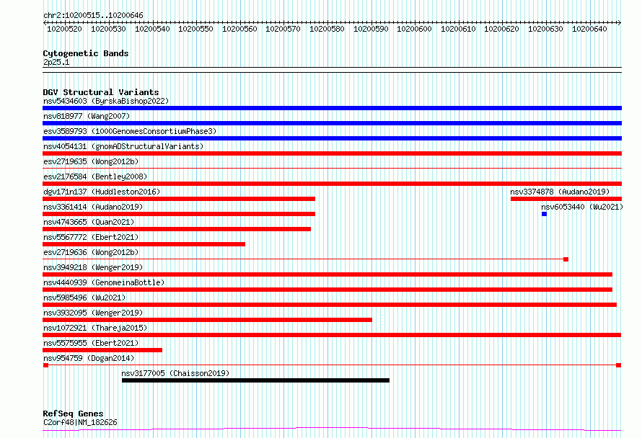Image resolution: width=642 pixels, height=438 pixels.
Task: Click the nsv4440939 (GenomeinaBottle) label
Action: tap(104, 282)
